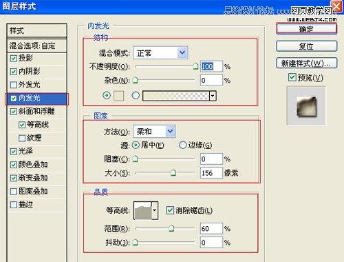Click the 阻塞 choke slider handle
This screenshot has width=344, height=262.
136,159
